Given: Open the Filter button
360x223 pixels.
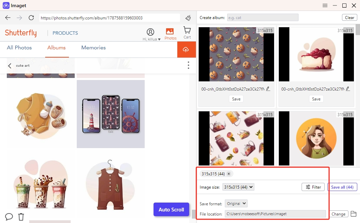Looking at the screenshot, I should pos(313,187).
